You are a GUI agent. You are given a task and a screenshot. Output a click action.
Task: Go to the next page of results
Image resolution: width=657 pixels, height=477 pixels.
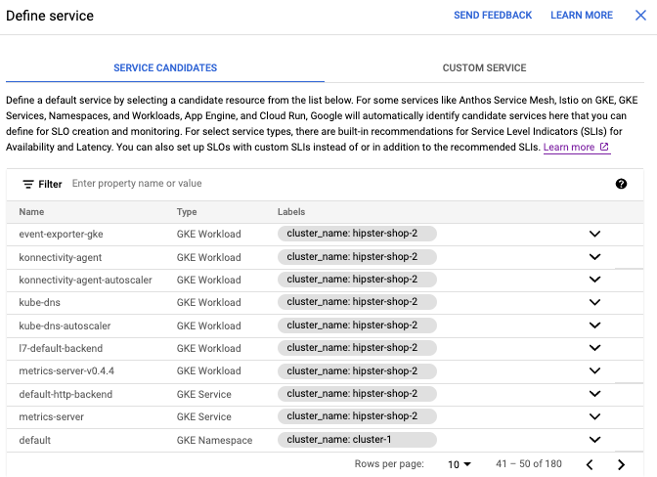point(621,464)
